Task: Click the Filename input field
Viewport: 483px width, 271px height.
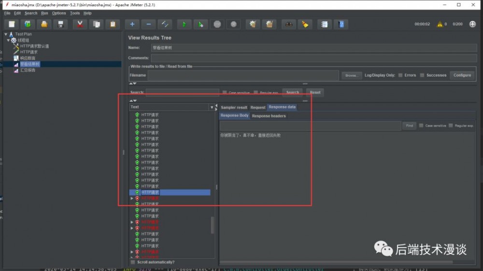Action: (243, 75)
